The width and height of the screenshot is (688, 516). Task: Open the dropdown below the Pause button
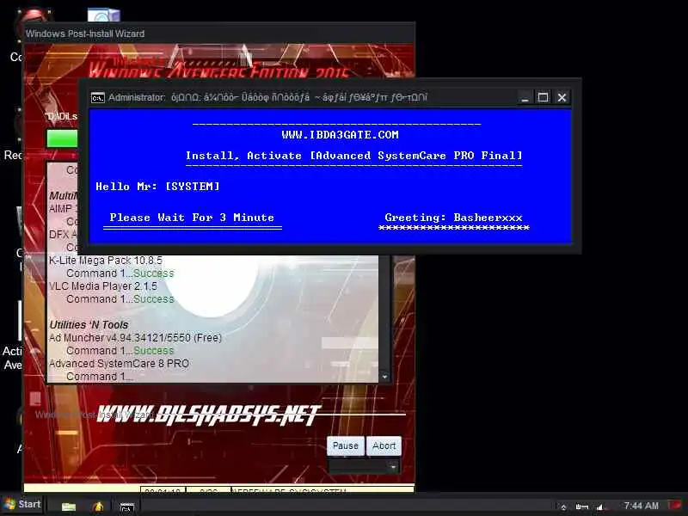[x=364, y=466]
